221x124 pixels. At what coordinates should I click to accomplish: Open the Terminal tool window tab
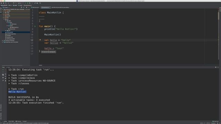[18, 121]
